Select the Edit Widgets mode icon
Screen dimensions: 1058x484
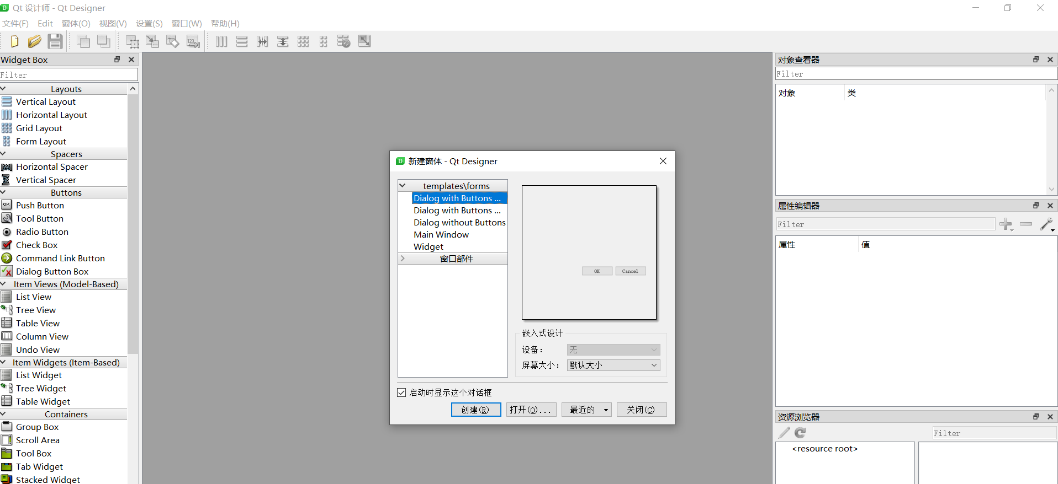tap(132, 41)
